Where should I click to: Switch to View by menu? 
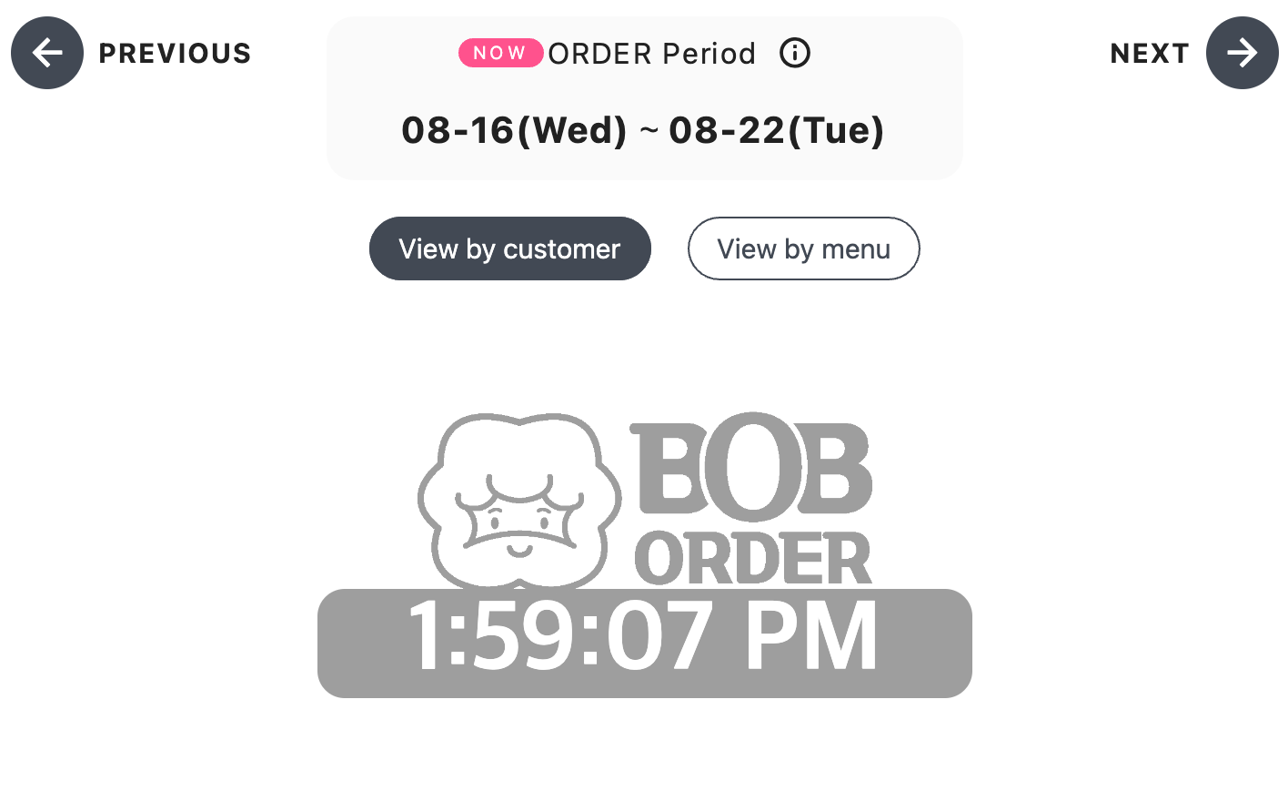click(x=804, y=248)
